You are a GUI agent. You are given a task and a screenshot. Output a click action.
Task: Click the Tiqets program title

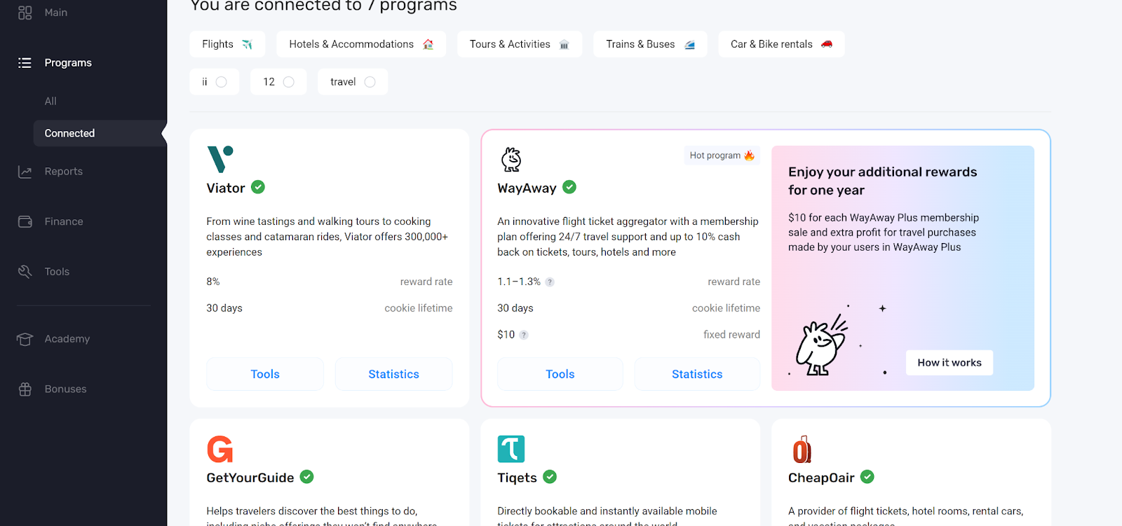click(x=517, y=478)
